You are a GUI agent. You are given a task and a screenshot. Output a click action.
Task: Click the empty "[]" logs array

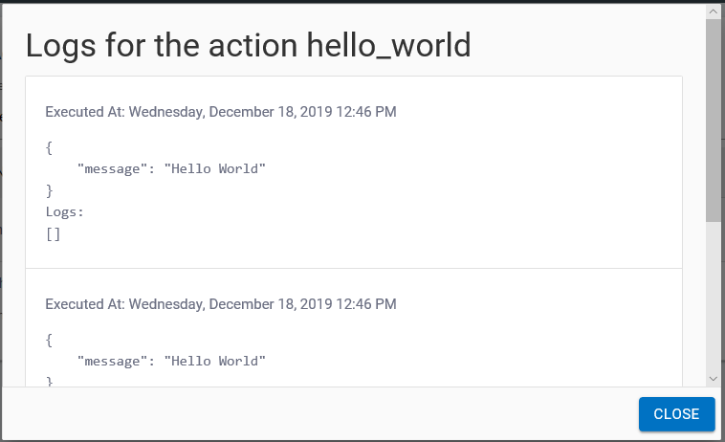coord(54,232)
